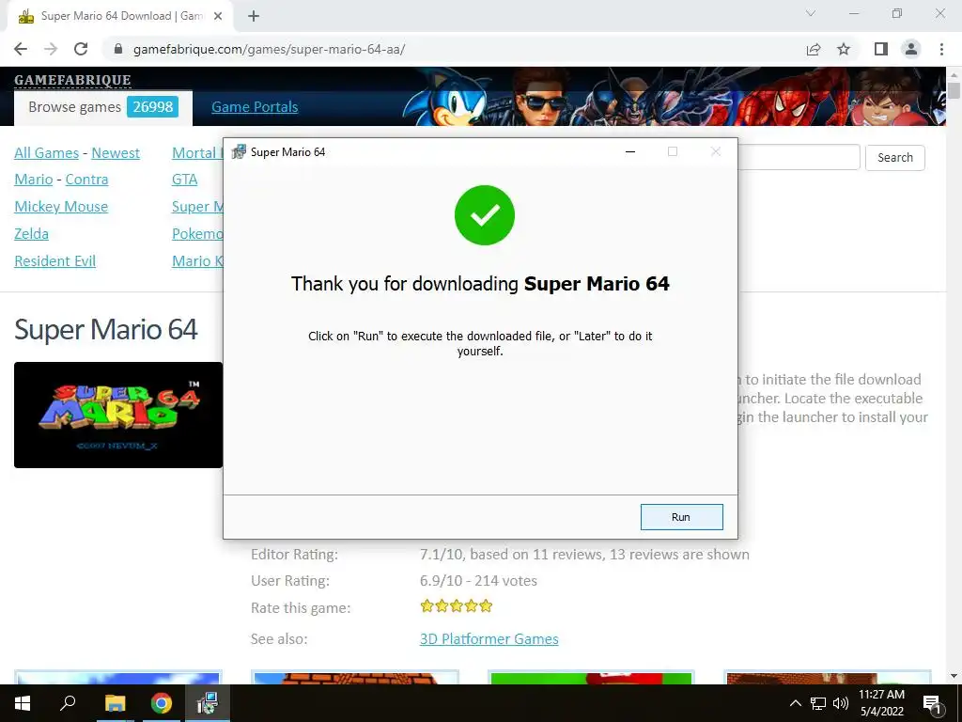The height and width of the screenshot is (722, 962).
Task: Open the Chrome three-dot menu
Action: point(941,49)
